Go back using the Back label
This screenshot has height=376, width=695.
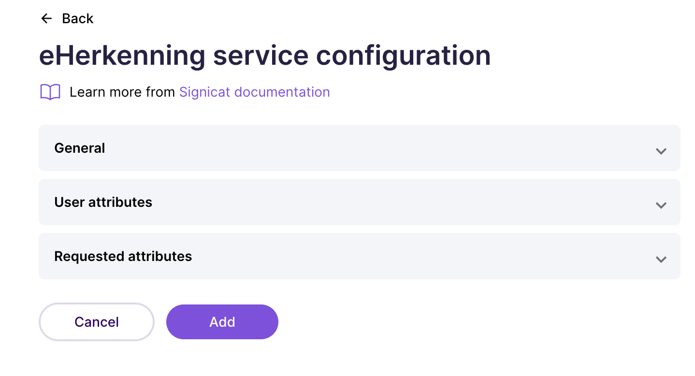77,18
